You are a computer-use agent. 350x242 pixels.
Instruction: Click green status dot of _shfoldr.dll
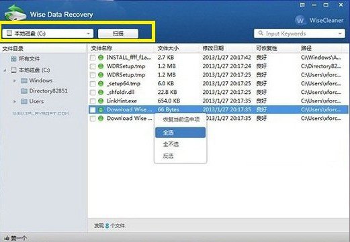tap(101, 93)
